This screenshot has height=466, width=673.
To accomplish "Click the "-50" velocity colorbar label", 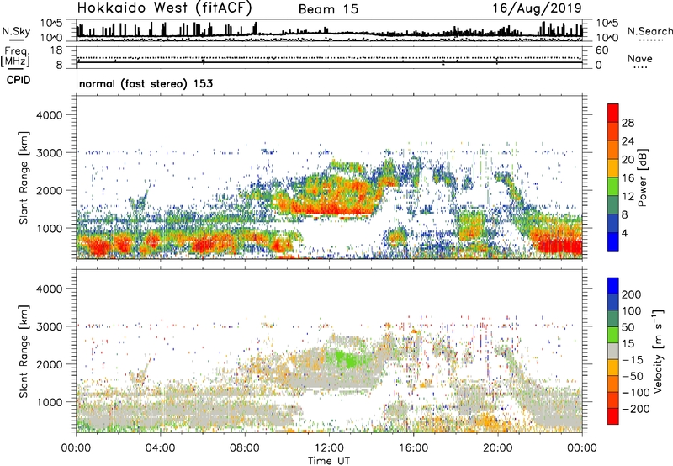I will [x=633, y=376].
